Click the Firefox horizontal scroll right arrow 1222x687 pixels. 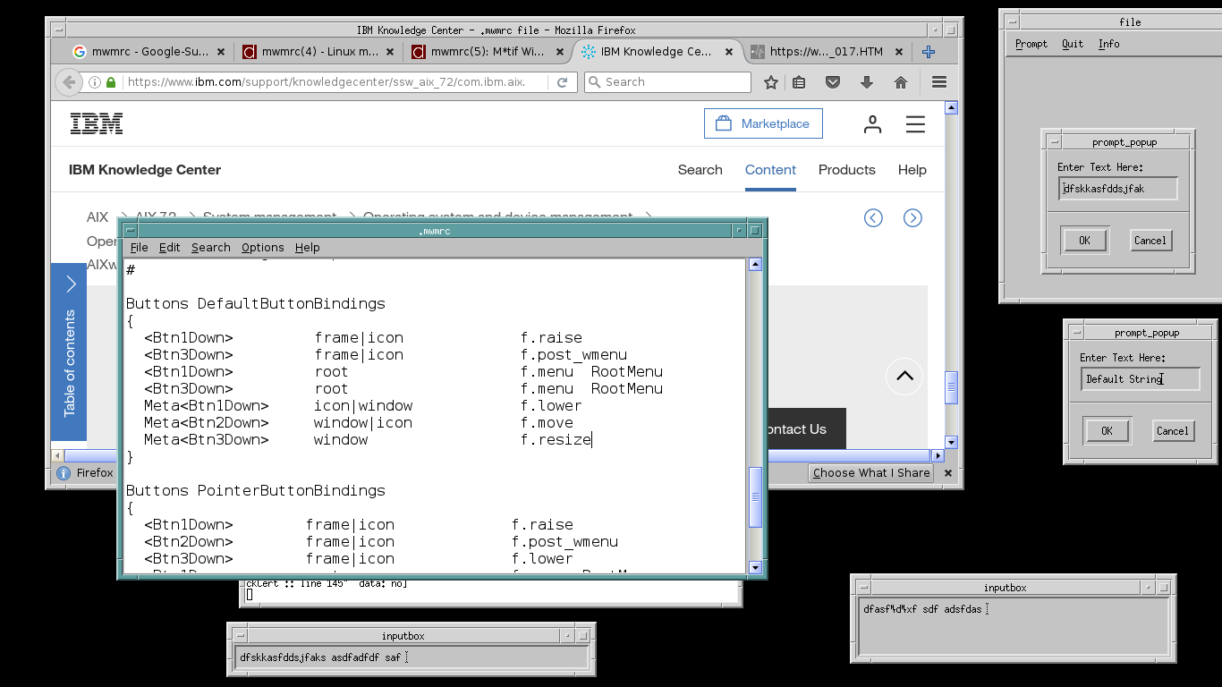click(x=938, y=455)
